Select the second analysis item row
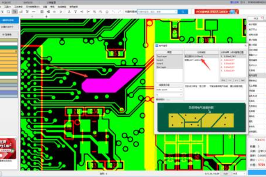The height and width of the screenshot is (177, 266). coord(201,60)
